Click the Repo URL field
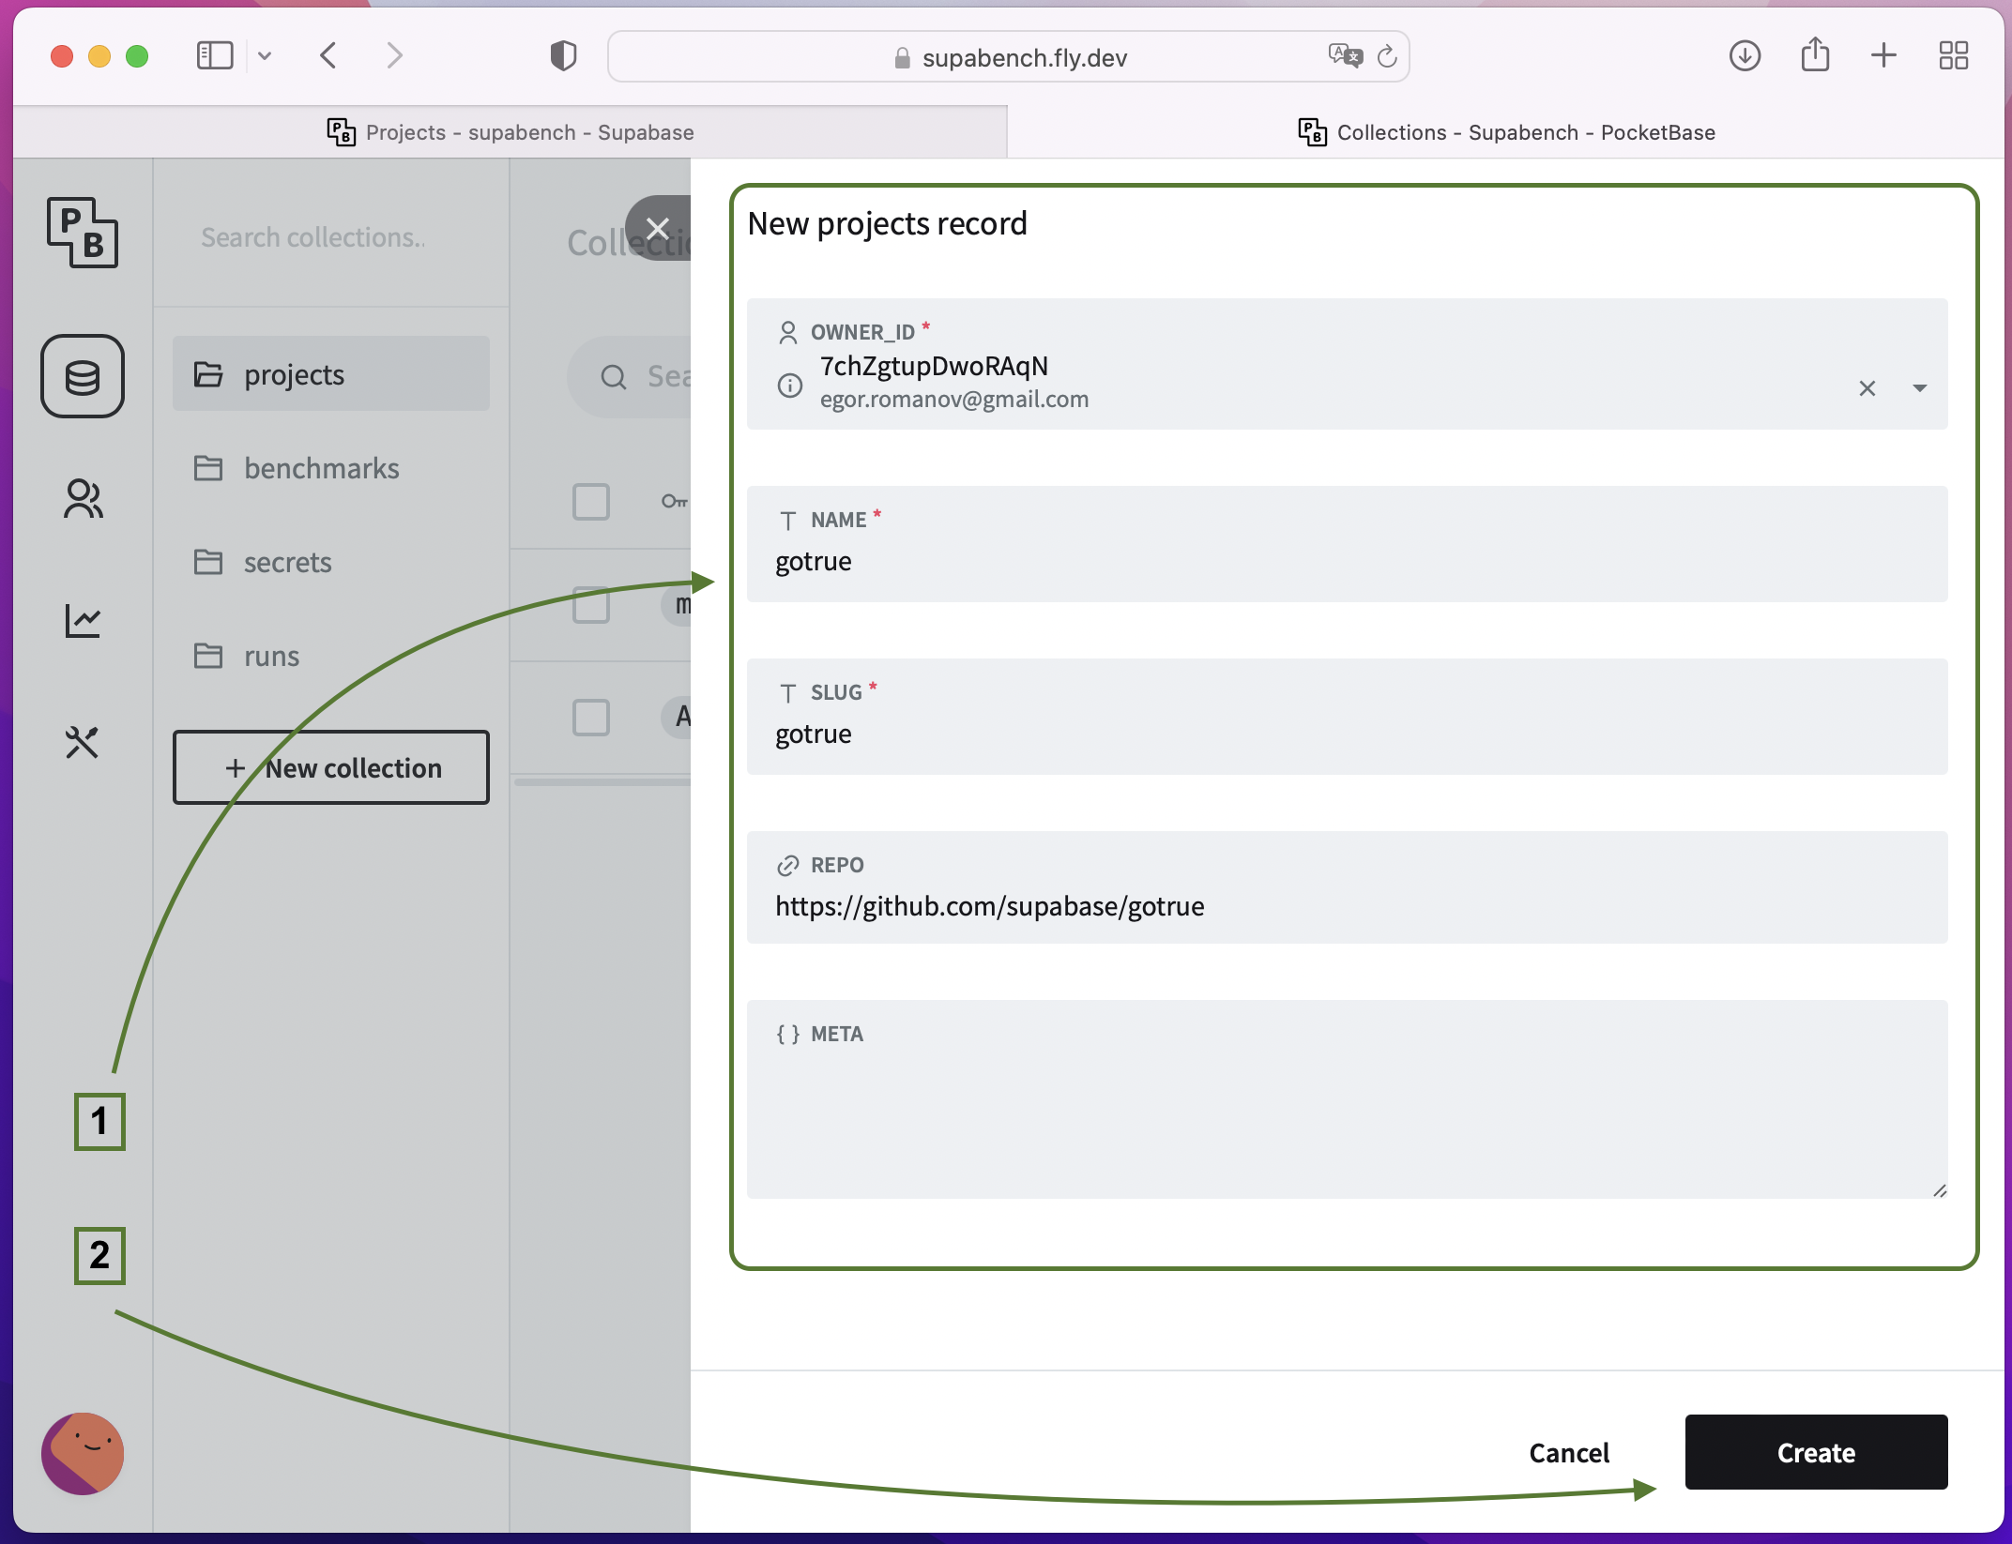The height and width of the screenshot is (1544, 2012). [1348, 887]
